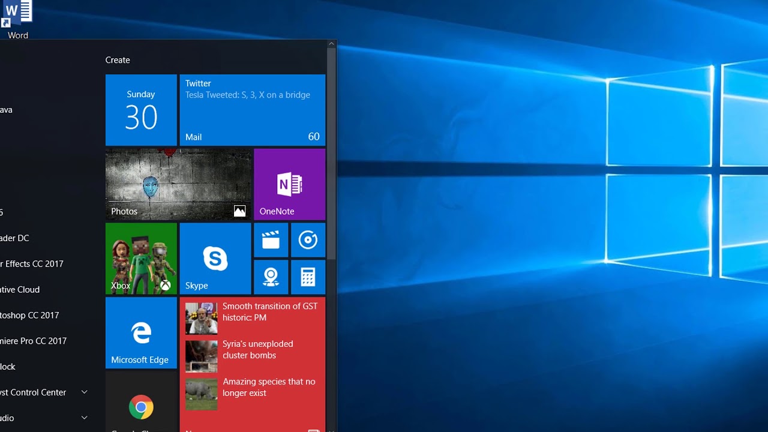Open the Photos tile
The height and width of the screenshot is (432, 768).
178,184
